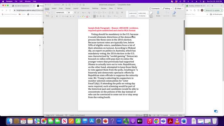Click the Word document vertical scrollbar
Screen dimensions: 224x126
point(184,35)
